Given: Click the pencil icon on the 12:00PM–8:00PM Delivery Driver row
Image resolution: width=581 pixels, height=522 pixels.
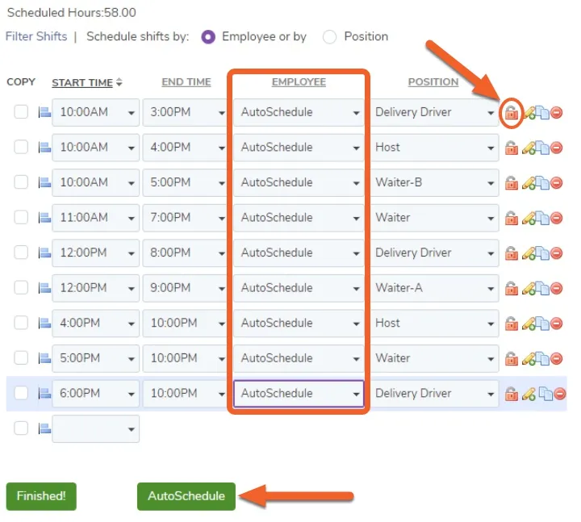Looking at the screenshot, I should coord(529,253).
